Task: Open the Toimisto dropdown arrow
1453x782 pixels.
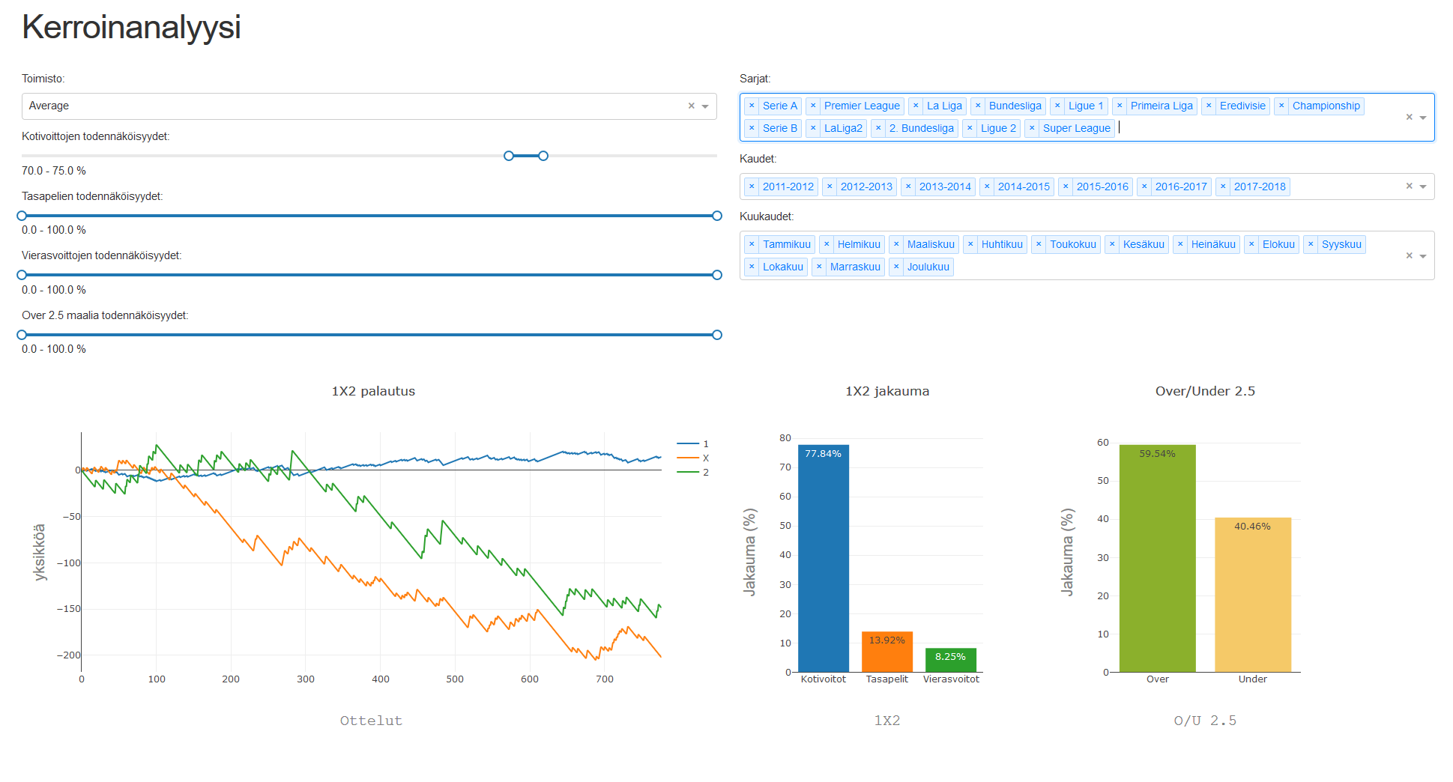Action: [x=705, y=106]
